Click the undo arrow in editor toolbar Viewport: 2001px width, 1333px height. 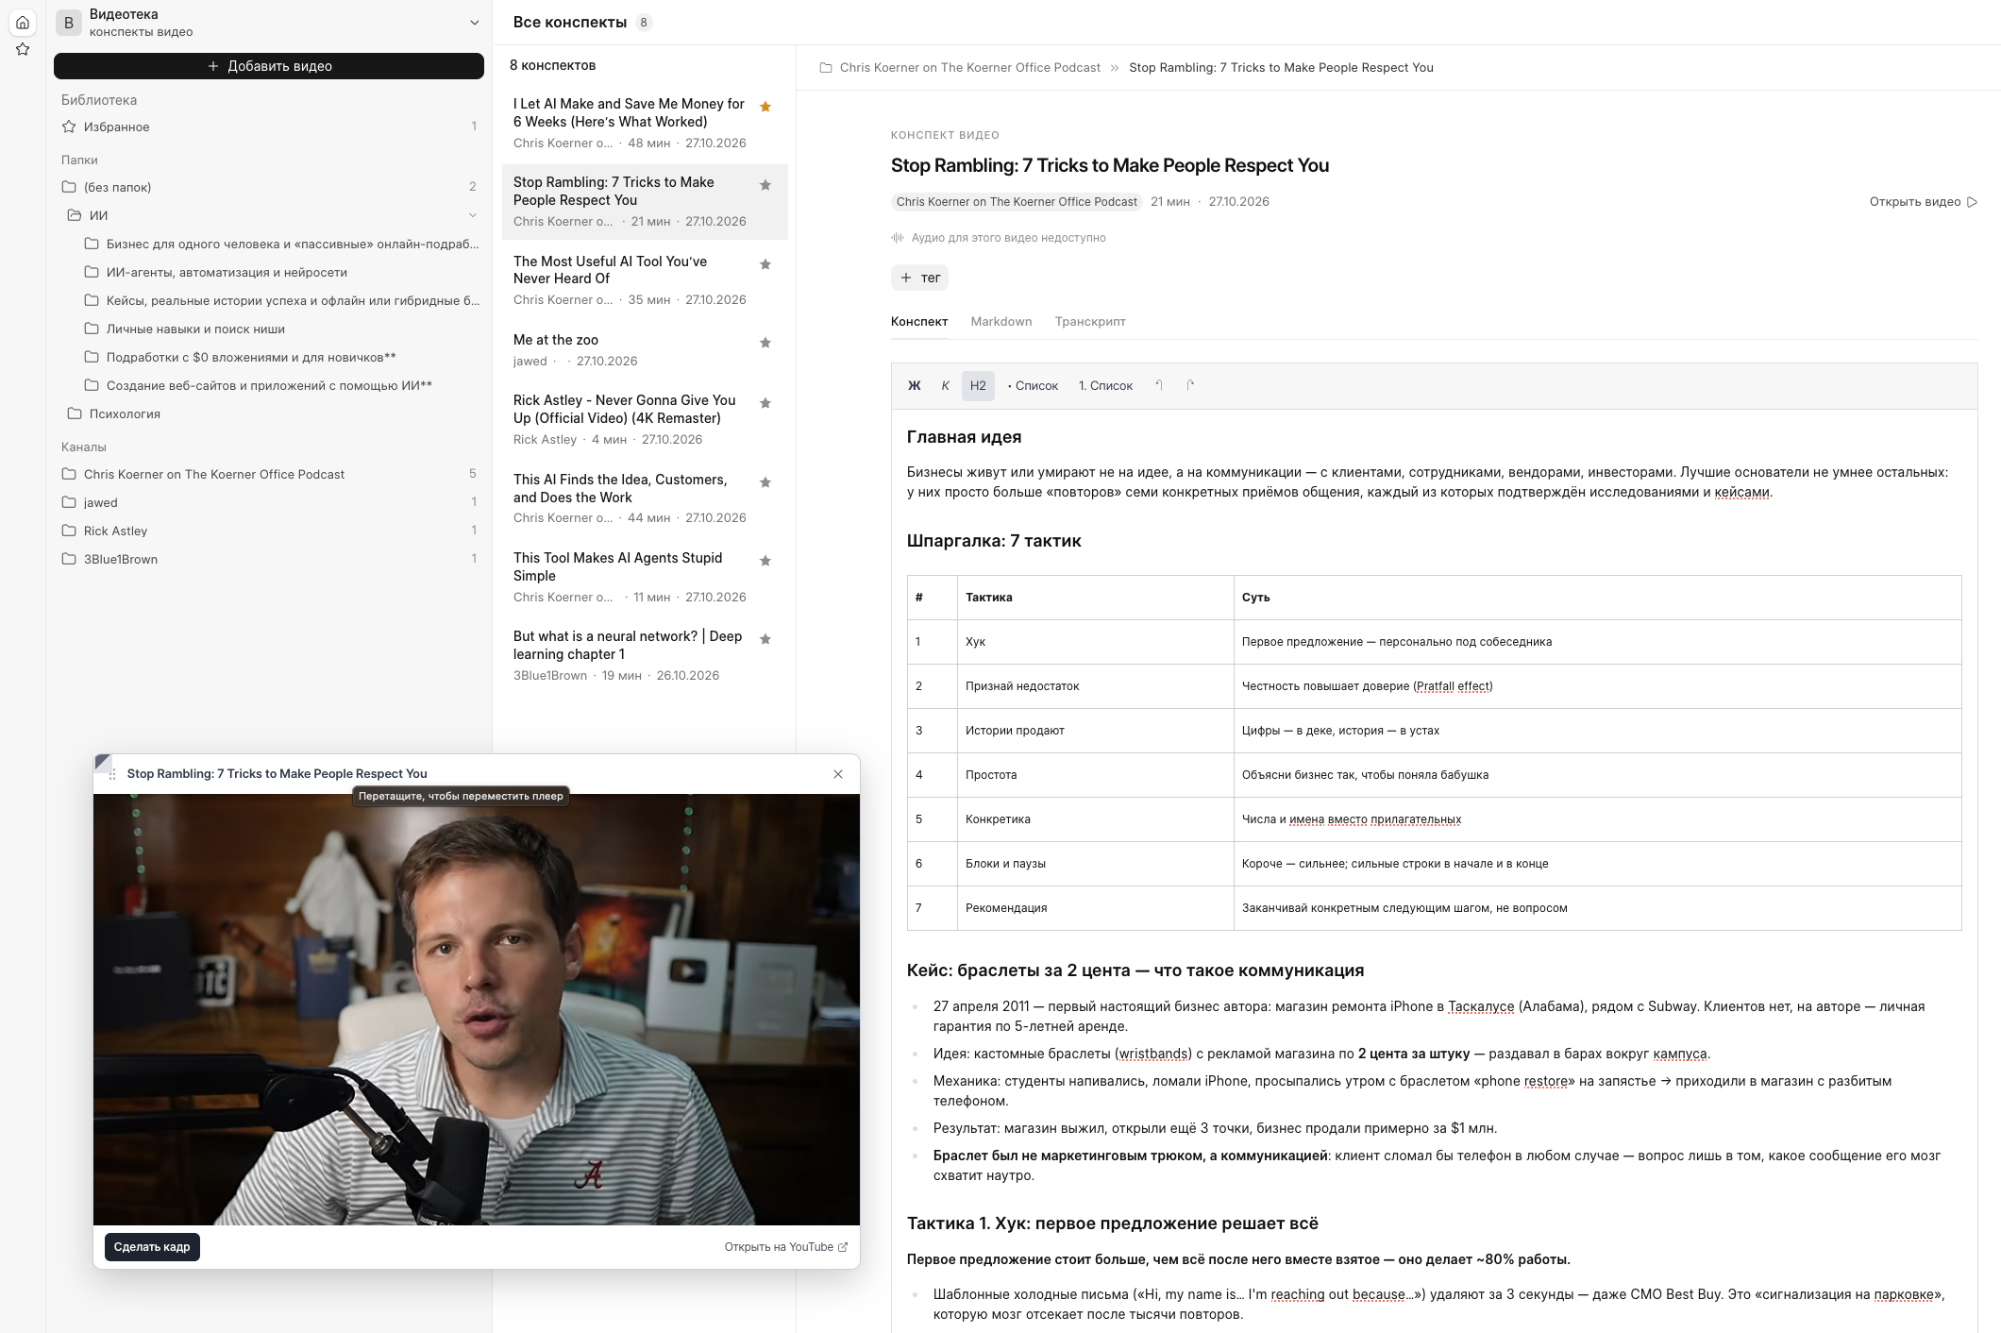coord(1159,385)
